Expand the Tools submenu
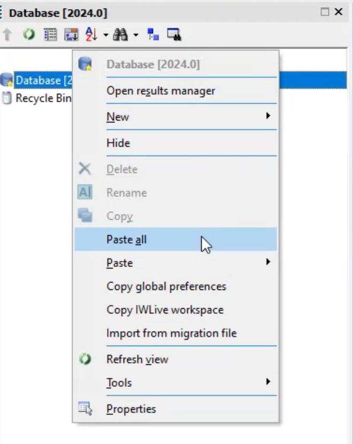 (176, 382)
